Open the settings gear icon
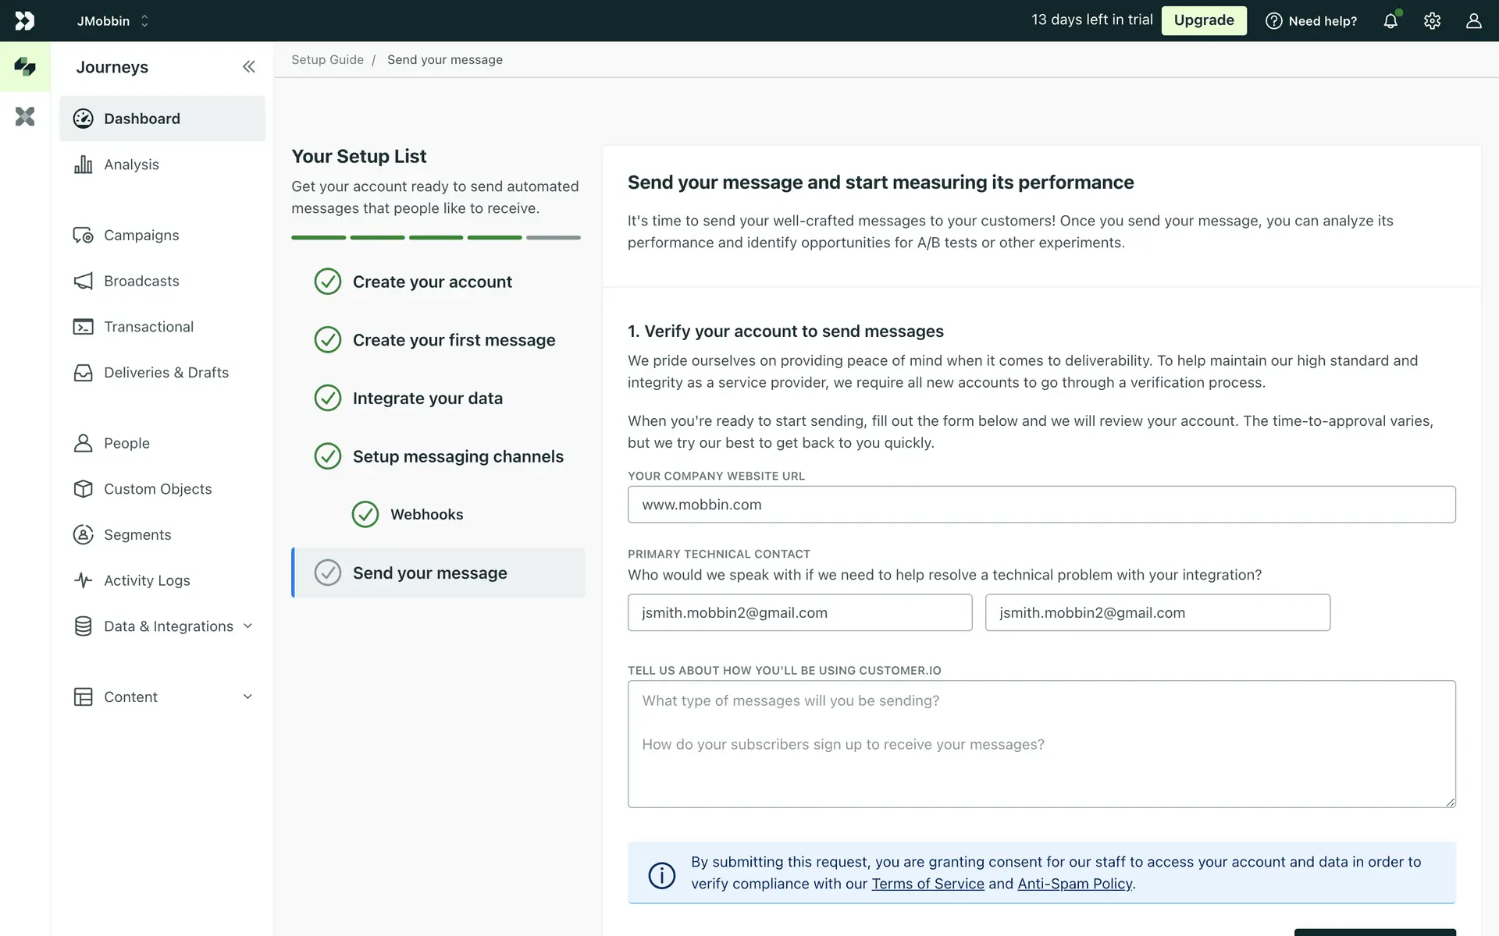 (1432, 21)
